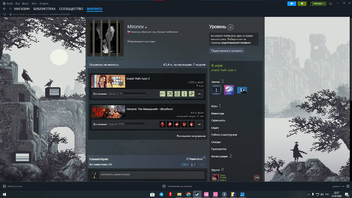The height and width of the screenshot is (198, 352).
Task: Click the airplane GTA V achievement icon
Action: point(170,94)
